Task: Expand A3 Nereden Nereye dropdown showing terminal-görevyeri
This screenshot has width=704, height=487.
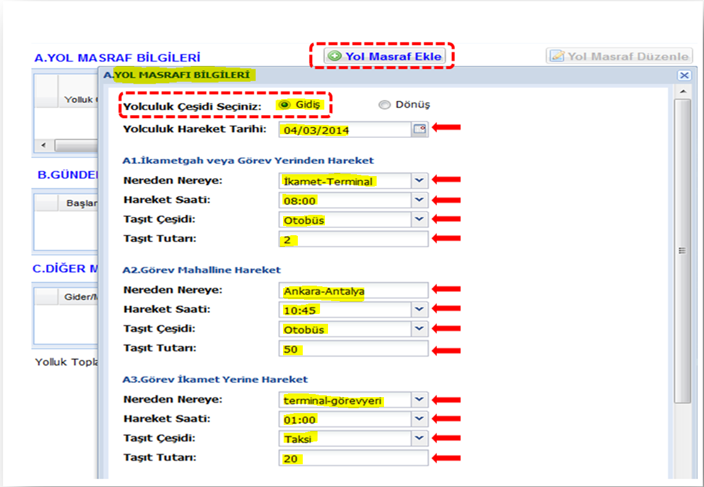Action: 419,400
